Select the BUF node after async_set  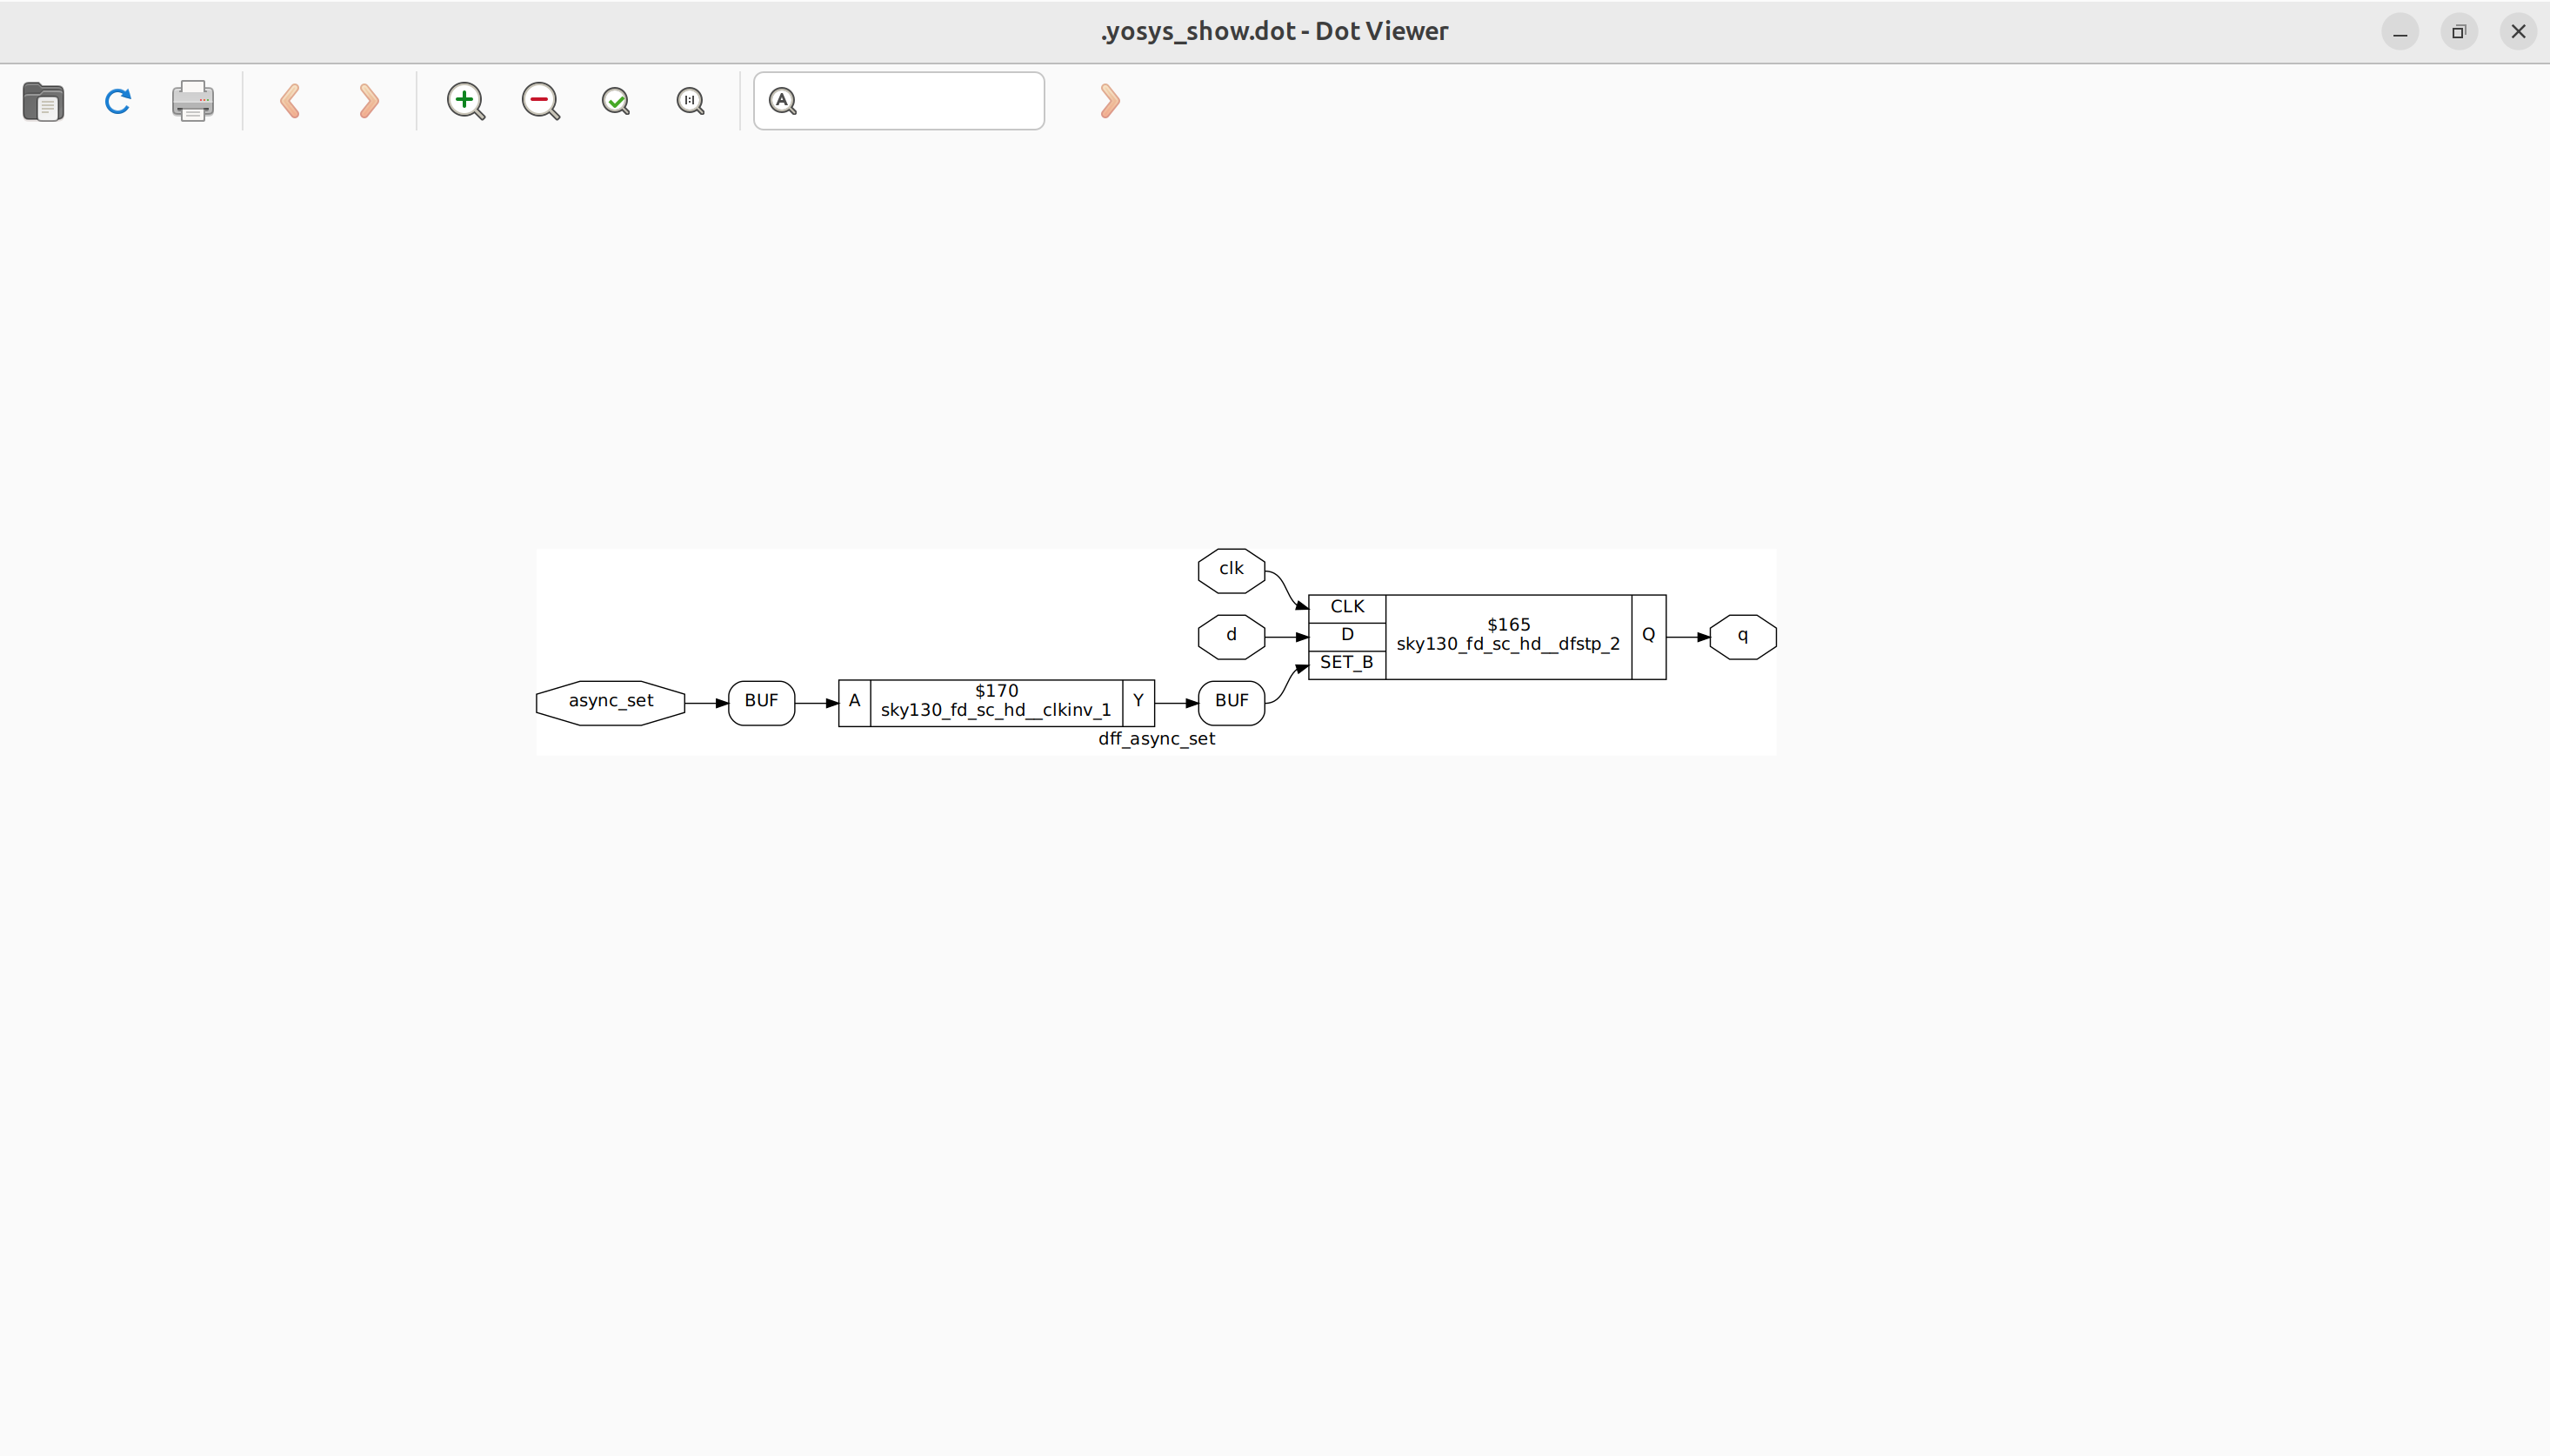761,702
